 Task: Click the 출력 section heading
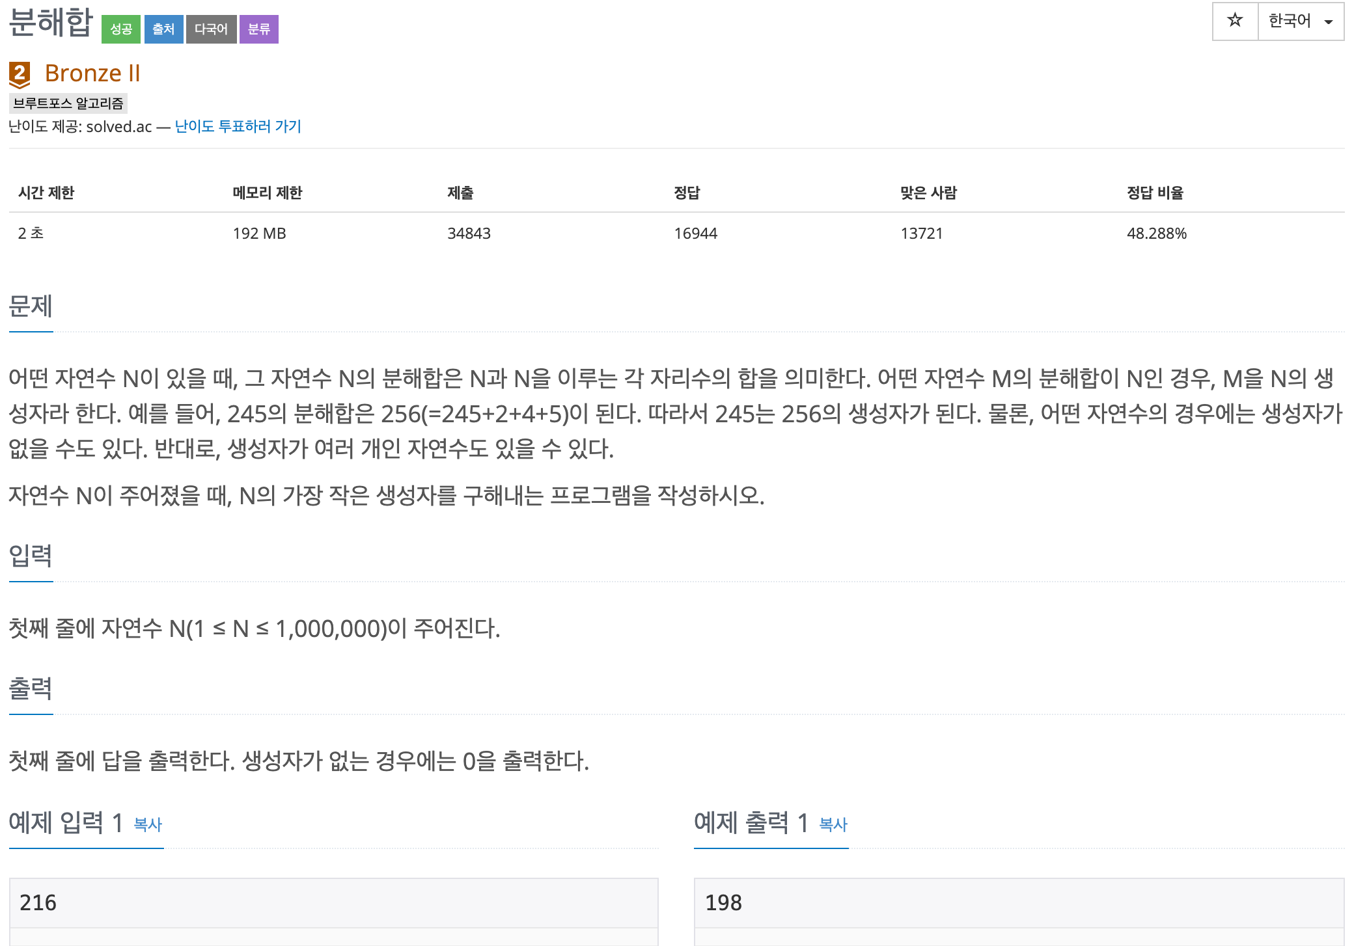click(x=31, y=688)
